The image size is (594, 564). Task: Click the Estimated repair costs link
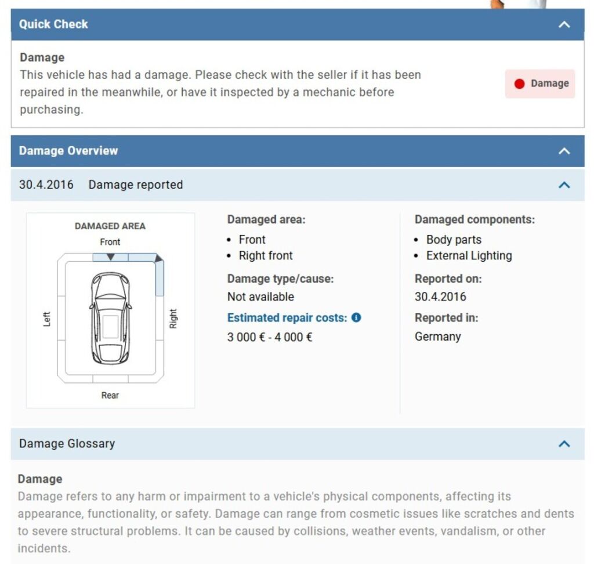pos(287,318)
